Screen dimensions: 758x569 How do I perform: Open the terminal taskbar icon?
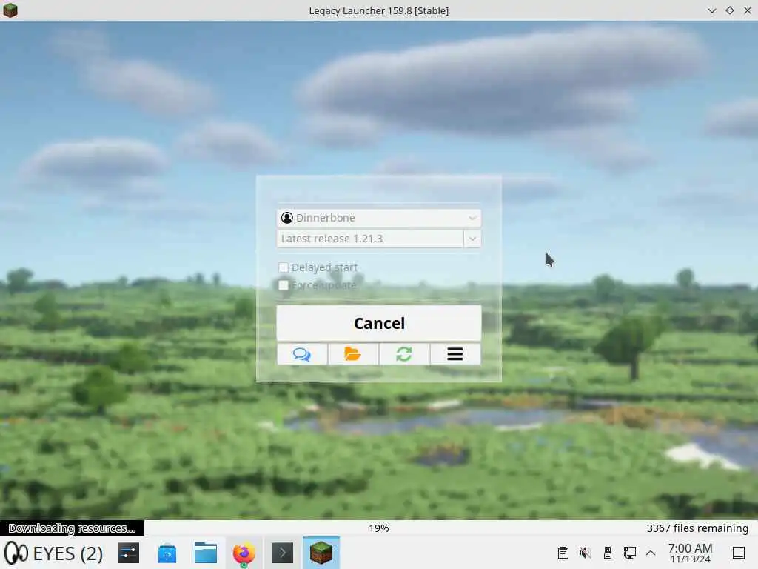point(283,553)
